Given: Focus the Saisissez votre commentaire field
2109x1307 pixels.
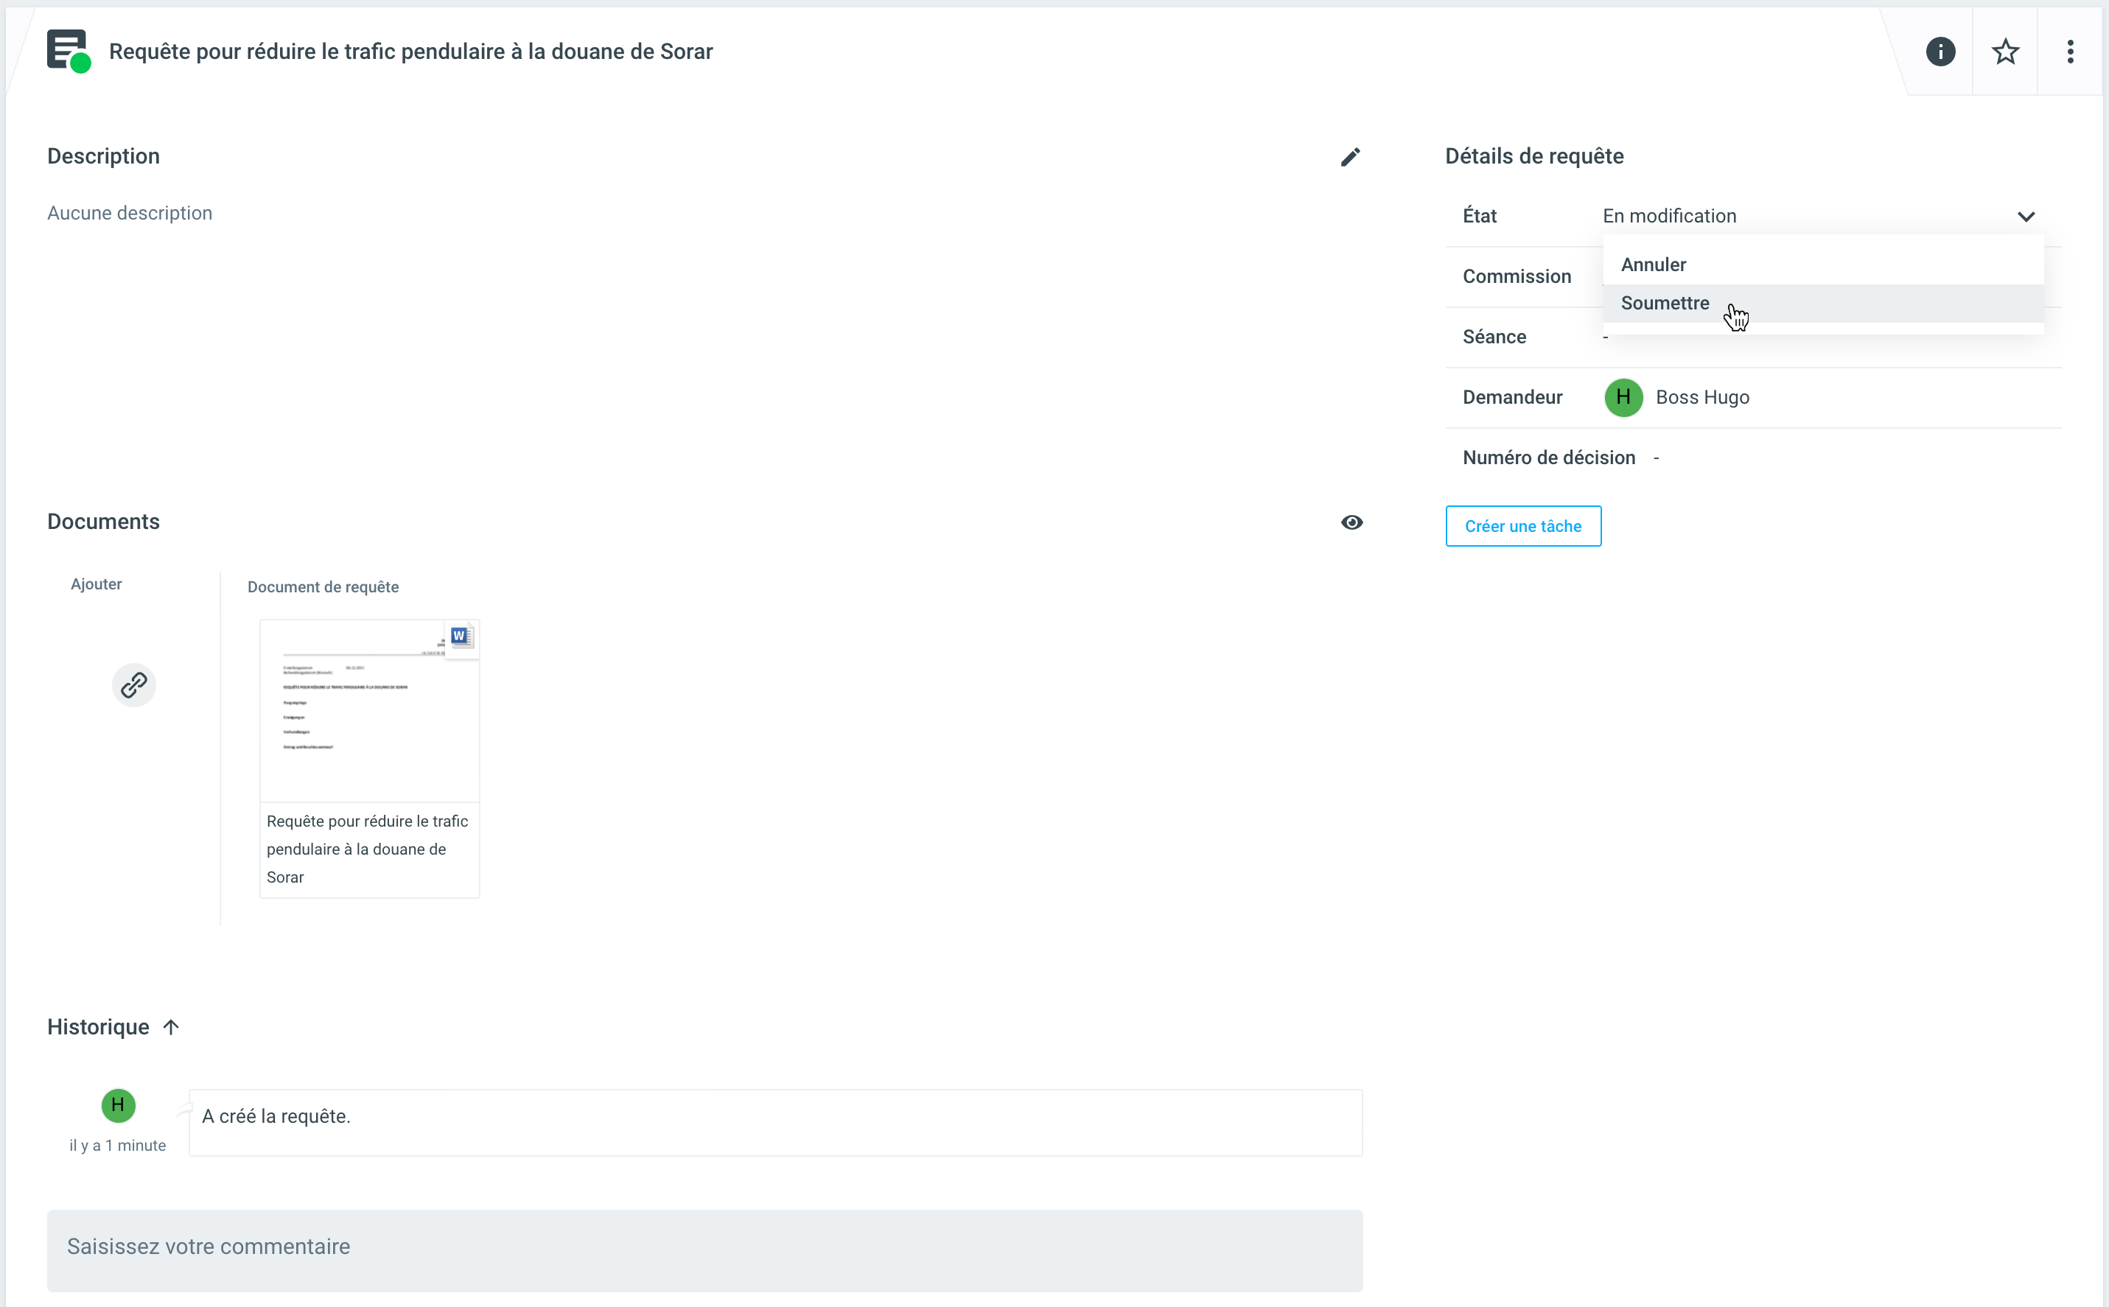Looking at the screenshot, I should point(704,1247).
